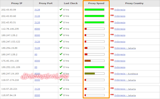This screenshot has height=99, width=160.
Task: Click the Proxy Country column header
Action: 134,3
